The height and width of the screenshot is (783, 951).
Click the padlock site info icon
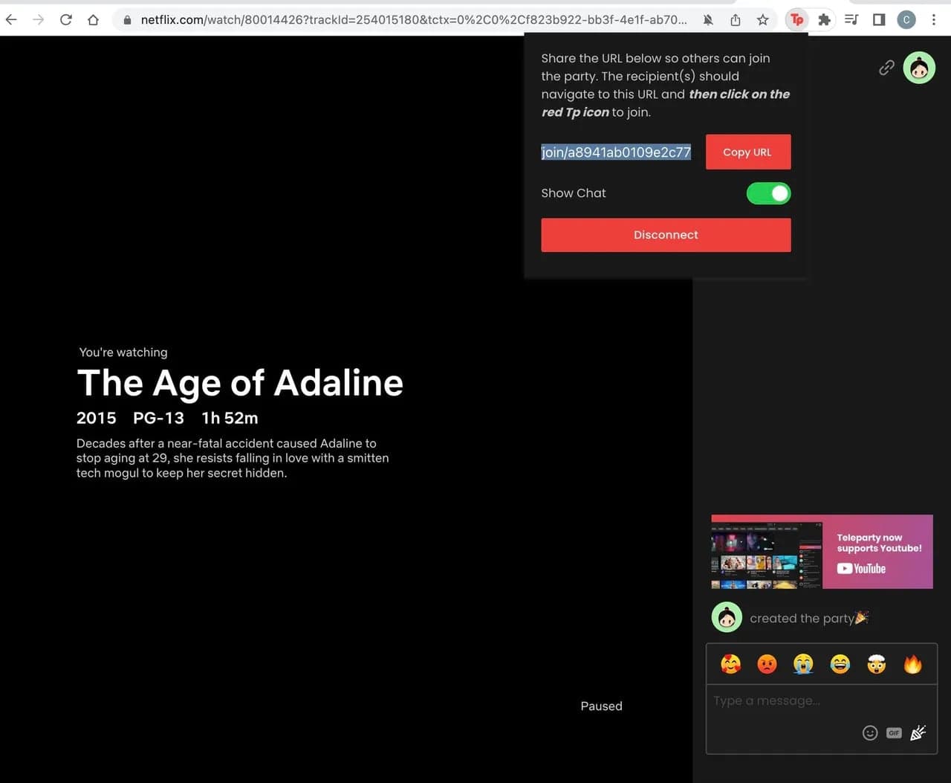[x=127, y=20]
